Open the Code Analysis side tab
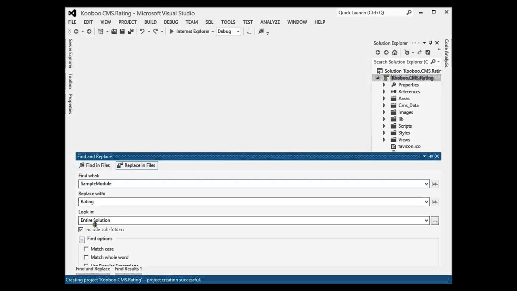 click(447, 53)
